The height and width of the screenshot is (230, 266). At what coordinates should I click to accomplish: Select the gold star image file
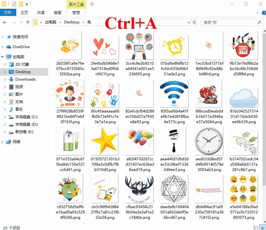click(x=104, y=141)
